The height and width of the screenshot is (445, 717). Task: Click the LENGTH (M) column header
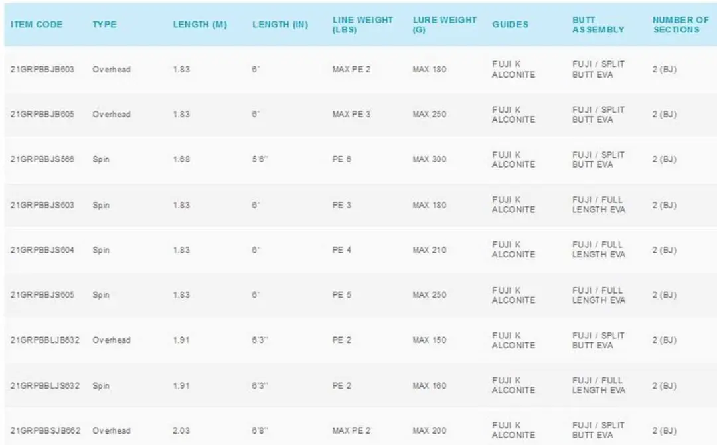200,25
